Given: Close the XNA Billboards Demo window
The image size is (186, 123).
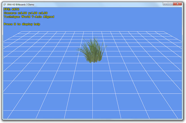Looking at the screenshot, I should [178, 4].
